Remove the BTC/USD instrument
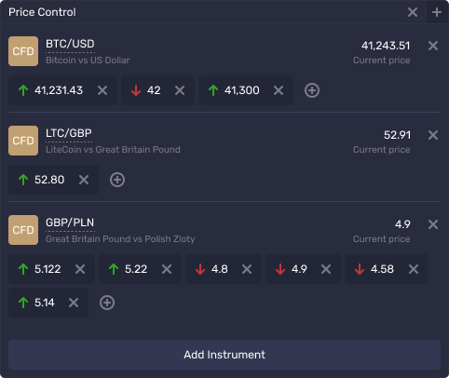The image size is (449, 378). [433, 46]
